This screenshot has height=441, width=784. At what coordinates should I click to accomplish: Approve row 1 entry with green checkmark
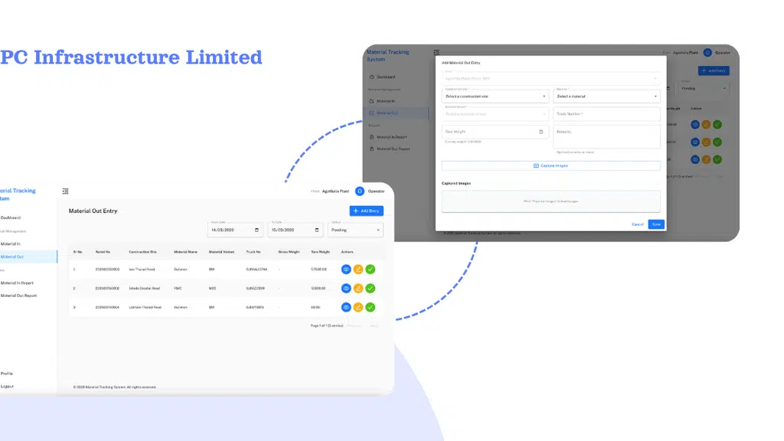(370, 269)
